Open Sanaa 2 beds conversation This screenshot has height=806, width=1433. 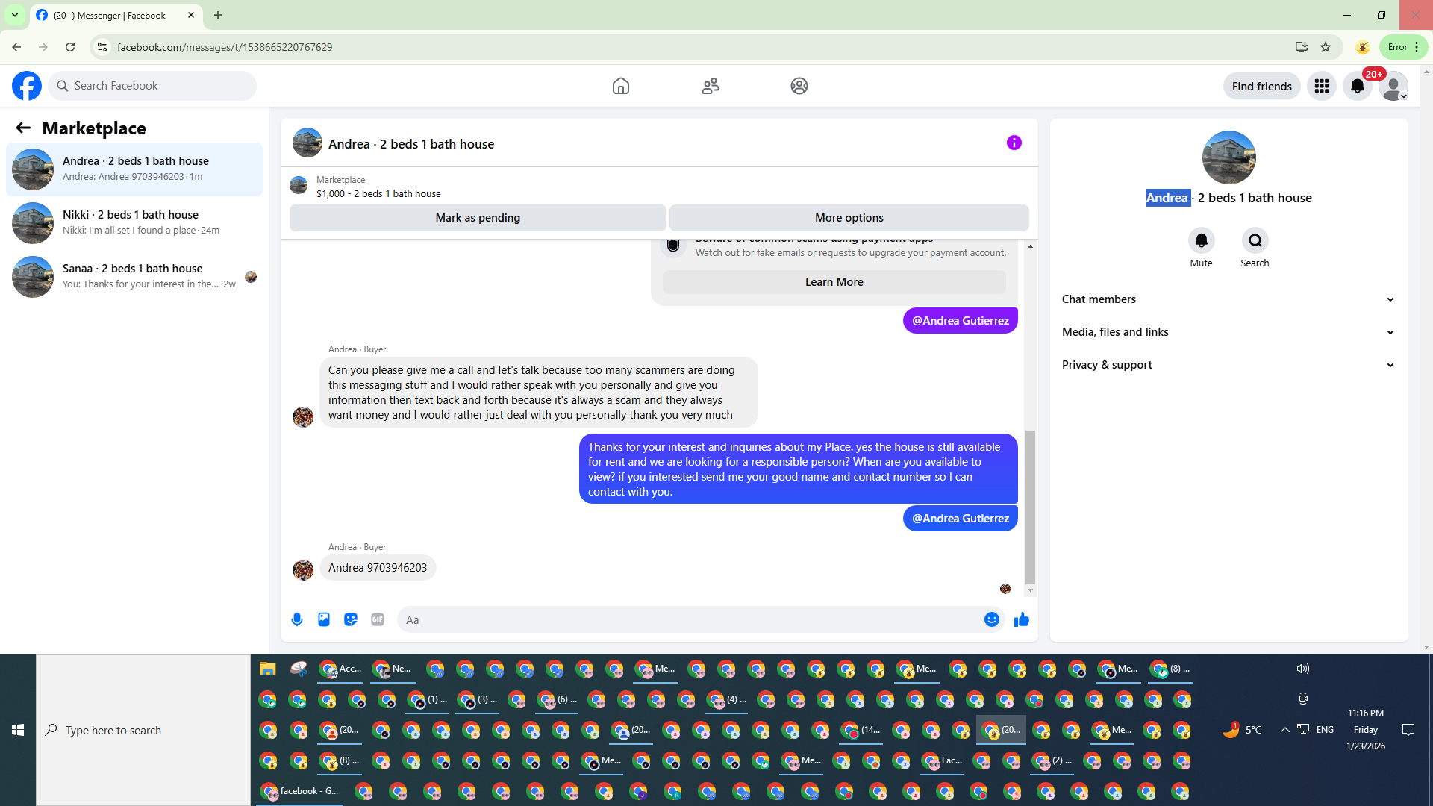click(134, 276)
